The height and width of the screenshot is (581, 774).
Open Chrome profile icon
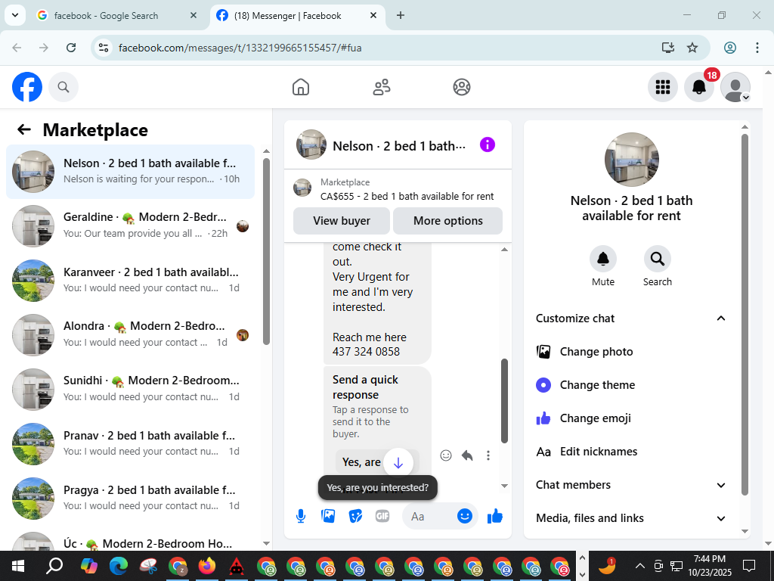(730, 48)
